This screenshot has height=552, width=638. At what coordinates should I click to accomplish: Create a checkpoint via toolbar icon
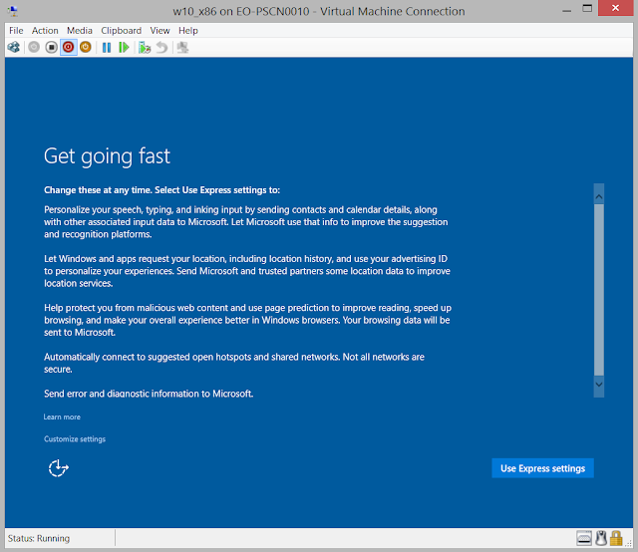tap(145, 48)
